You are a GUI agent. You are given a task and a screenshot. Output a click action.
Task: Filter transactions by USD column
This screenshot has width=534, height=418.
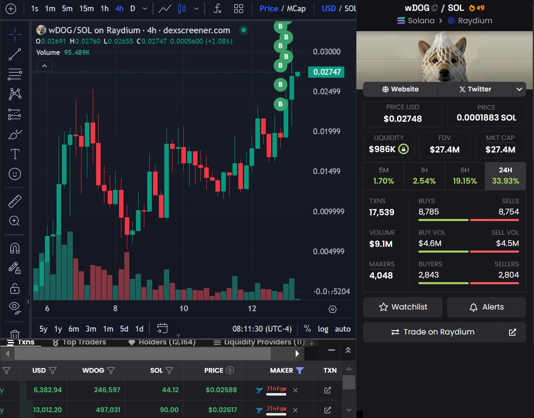click(53, 370)
